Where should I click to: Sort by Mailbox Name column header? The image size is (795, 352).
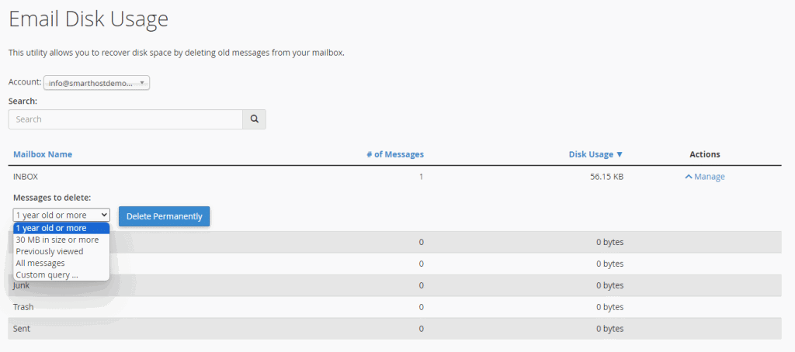[x=43, y=154]
